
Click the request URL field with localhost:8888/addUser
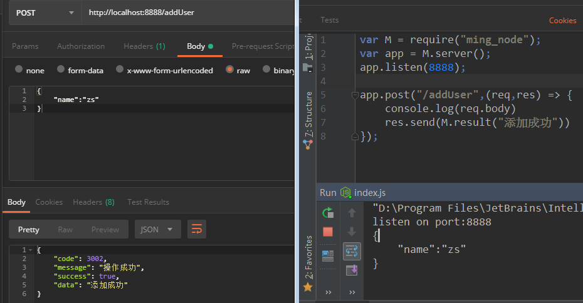coord(188,13)
